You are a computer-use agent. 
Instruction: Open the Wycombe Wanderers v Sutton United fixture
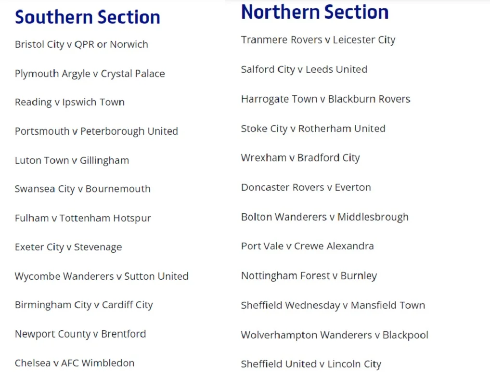pos(102,276)
